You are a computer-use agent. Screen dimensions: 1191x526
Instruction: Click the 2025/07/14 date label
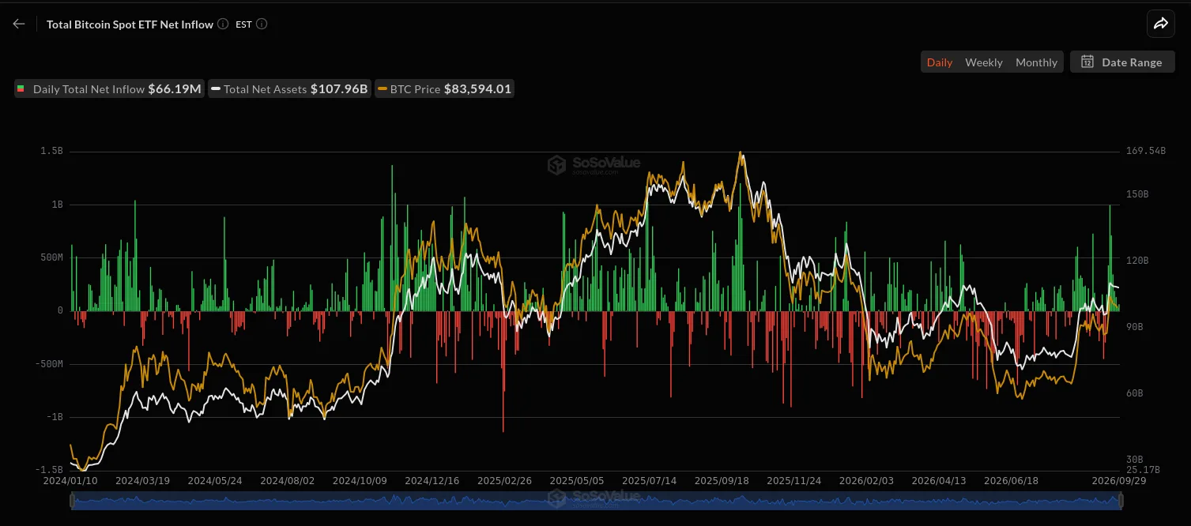click(x=649, y=480)
